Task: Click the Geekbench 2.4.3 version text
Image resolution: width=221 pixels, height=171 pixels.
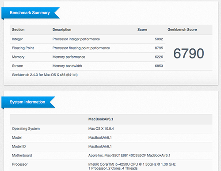Action: (x=45, y=75)
